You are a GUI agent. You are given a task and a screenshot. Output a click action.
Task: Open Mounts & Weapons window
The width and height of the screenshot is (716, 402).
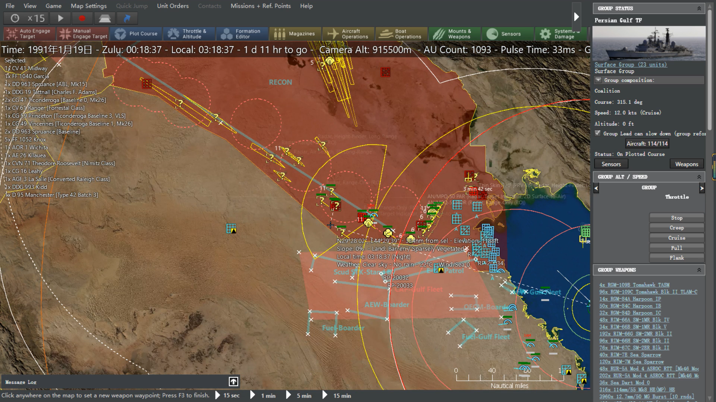tap(454, 34)
